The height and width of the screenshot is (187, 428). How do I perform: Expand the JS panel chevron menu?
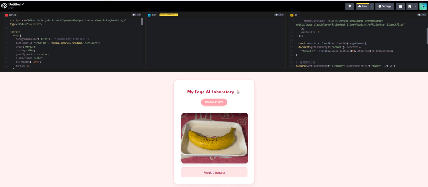(x=424, y=15)
